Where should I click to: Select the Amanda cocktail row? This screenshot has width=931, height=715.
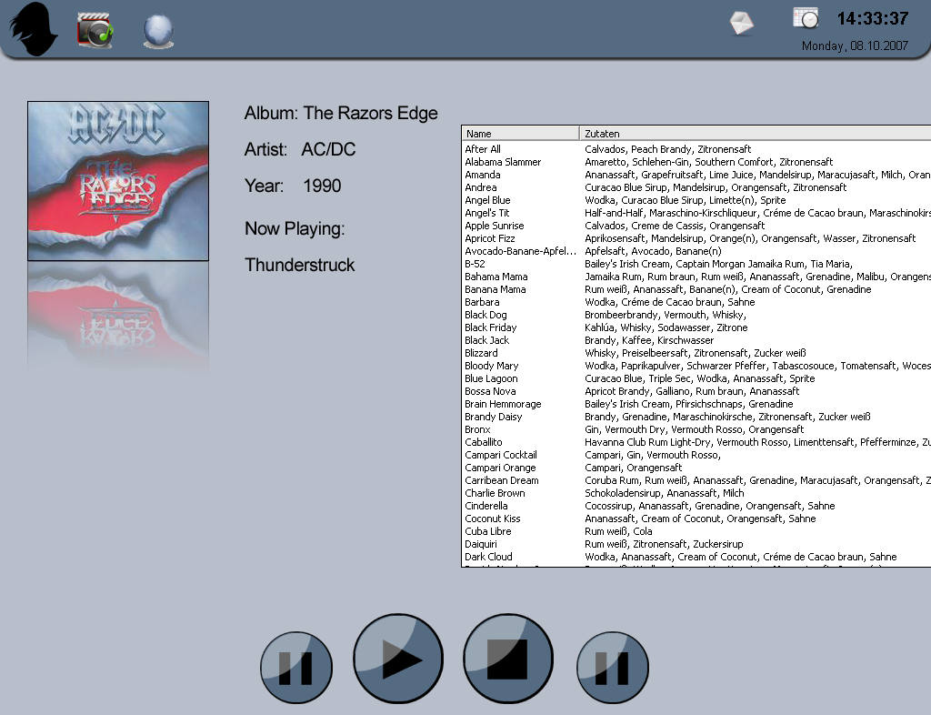(x=696, y=175)
